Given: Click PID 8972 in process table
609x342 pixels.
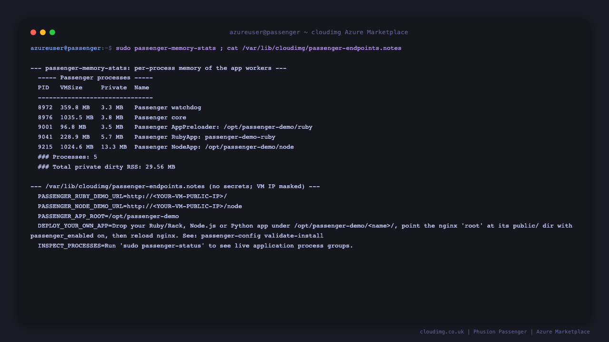Looking at the screenshot, I should [45, 107].
